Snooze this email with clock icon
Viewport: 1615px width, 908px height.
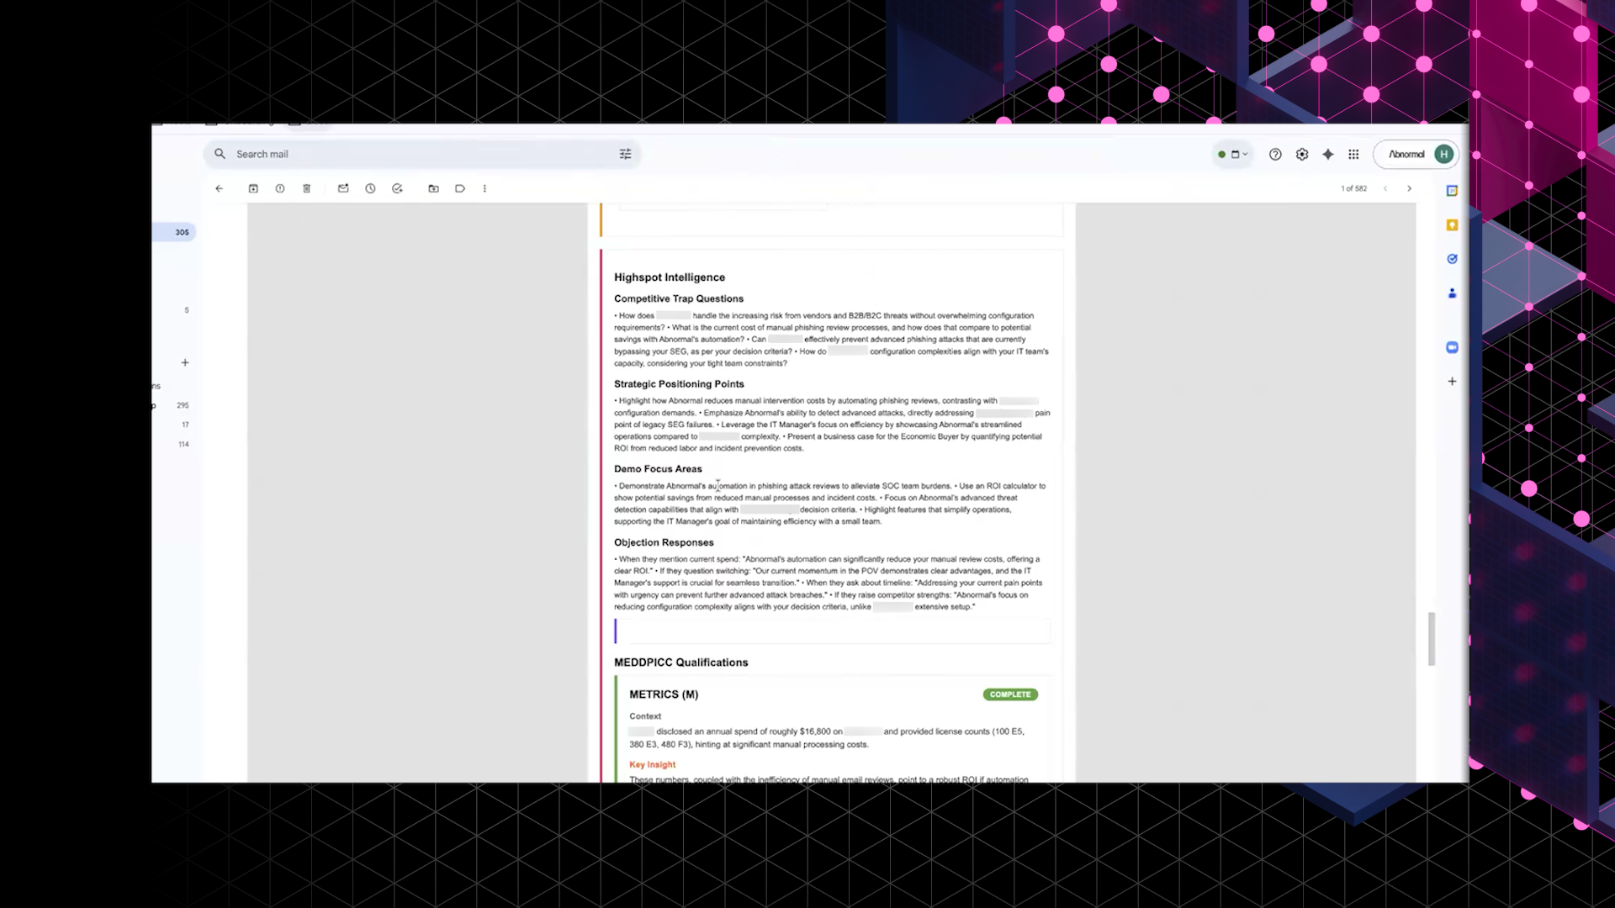click(370, 188)
